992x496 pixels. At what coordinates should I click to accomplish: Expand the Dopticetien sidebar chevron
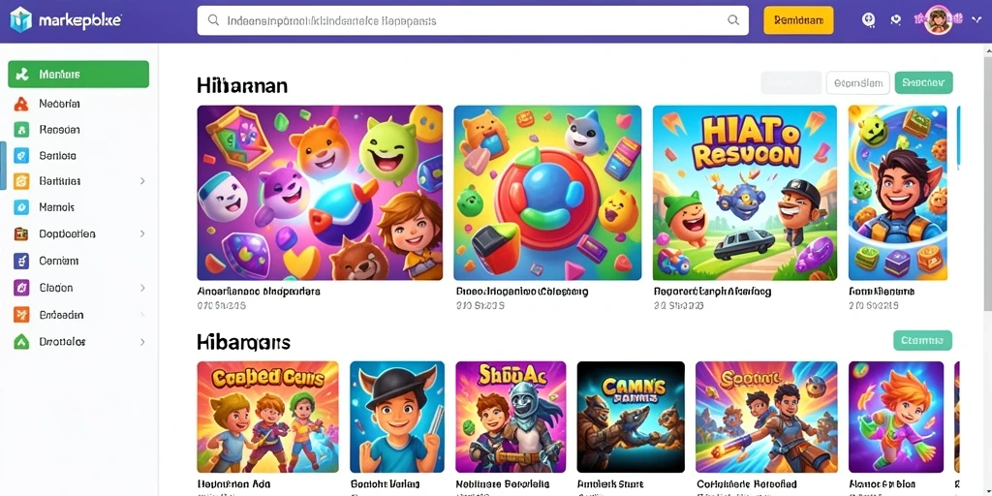[142, 233]
